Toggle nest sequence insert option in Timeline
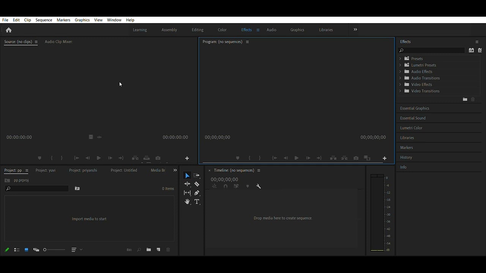The image size is (486, 273). point(215,186)
